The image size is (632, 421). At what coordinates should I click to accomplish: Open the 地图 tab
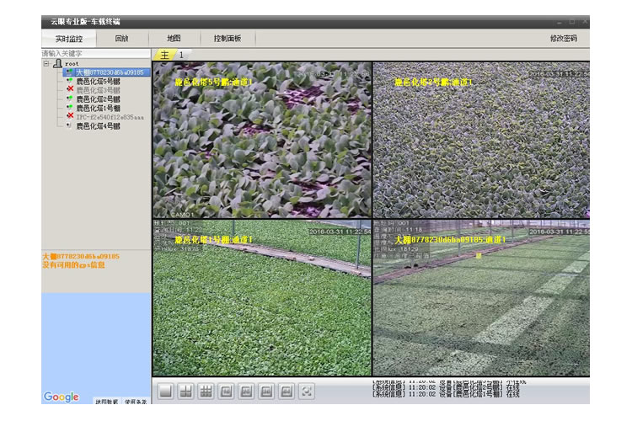coord(174,39)
